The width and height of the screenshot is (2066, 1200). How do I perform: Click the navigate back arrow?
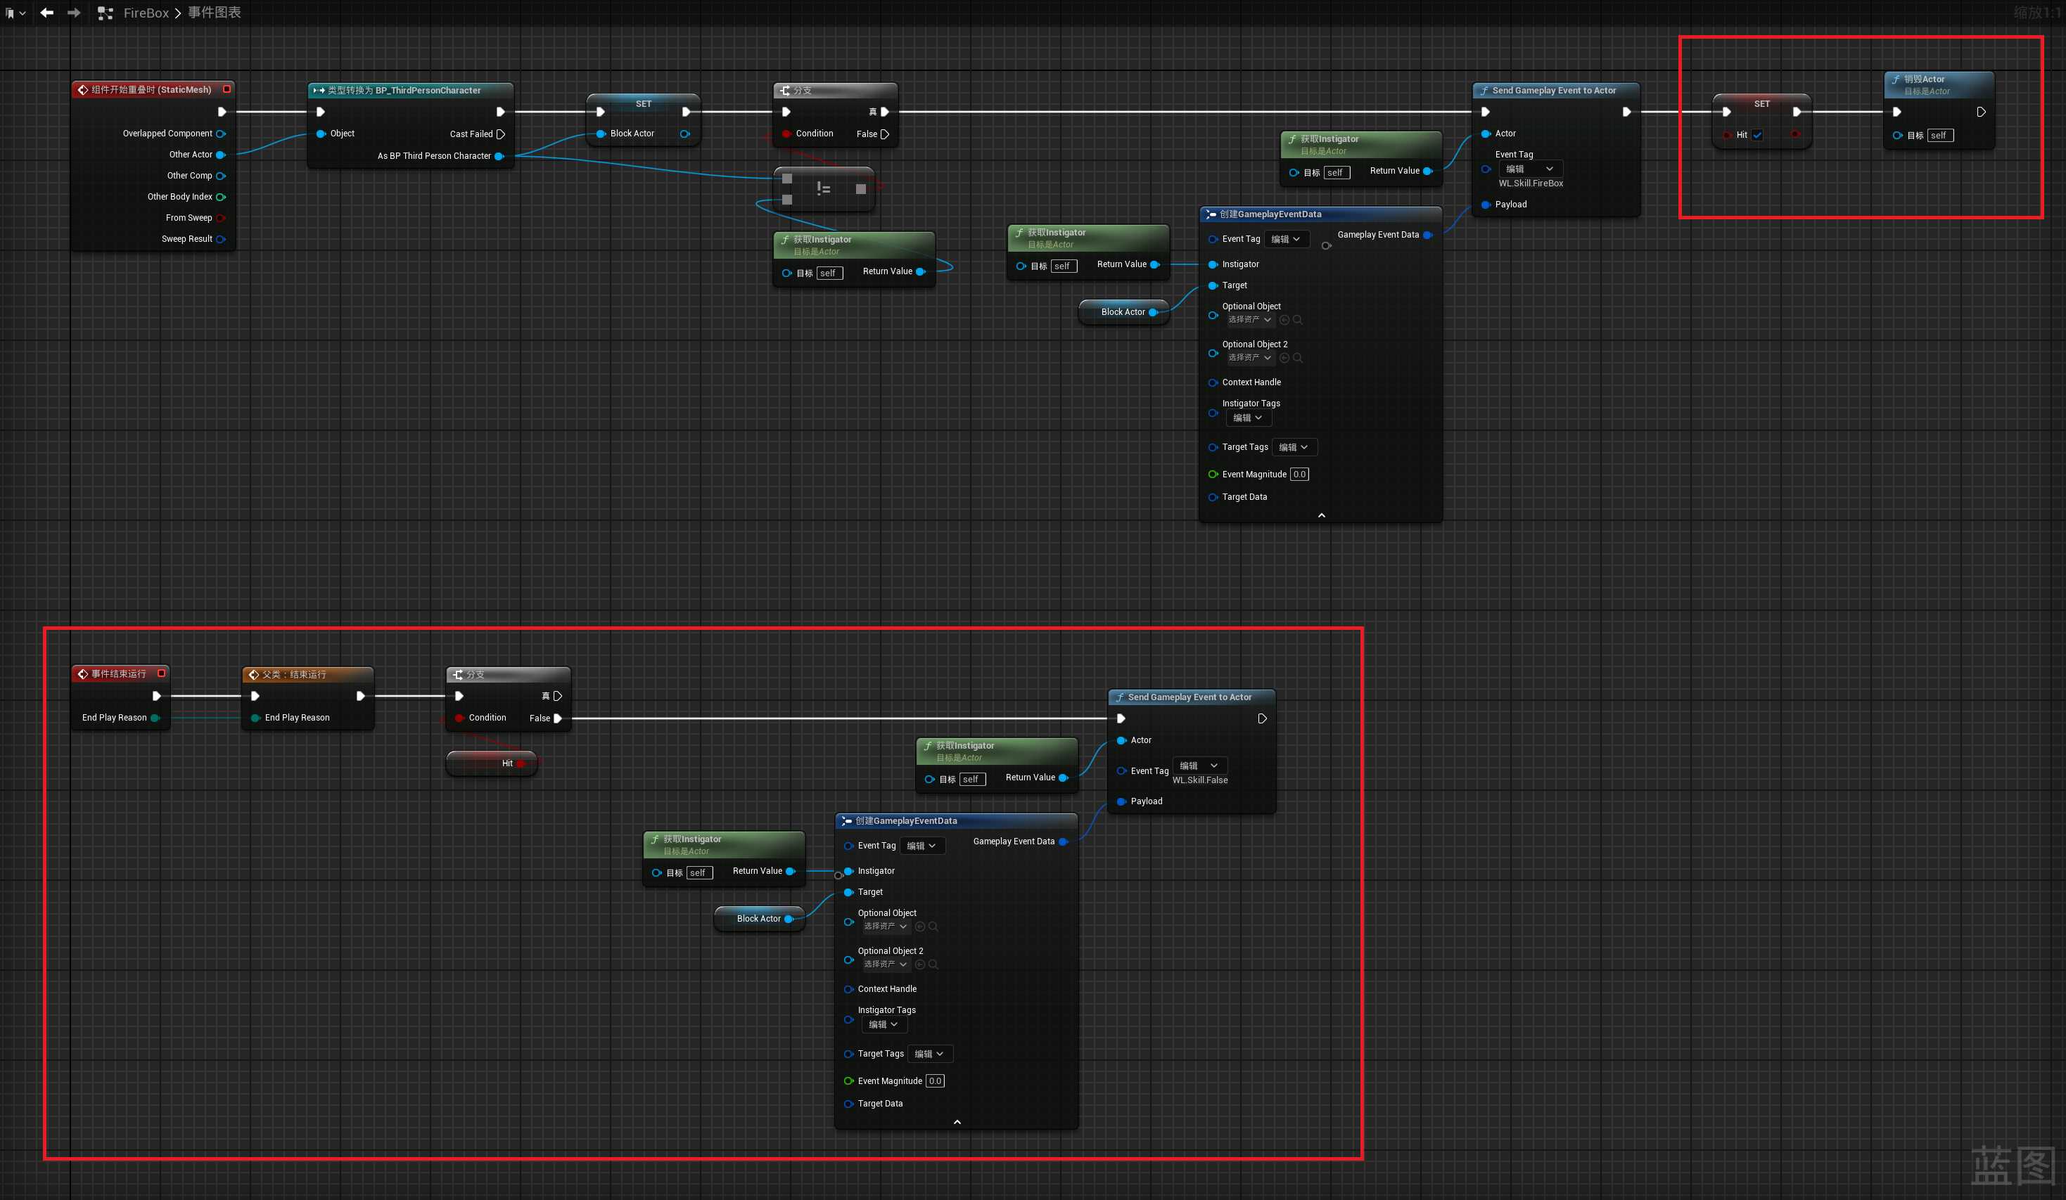46,12
